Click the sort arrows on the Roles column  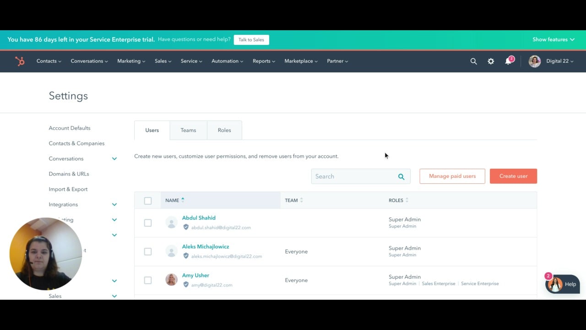[x=407, y=200]
